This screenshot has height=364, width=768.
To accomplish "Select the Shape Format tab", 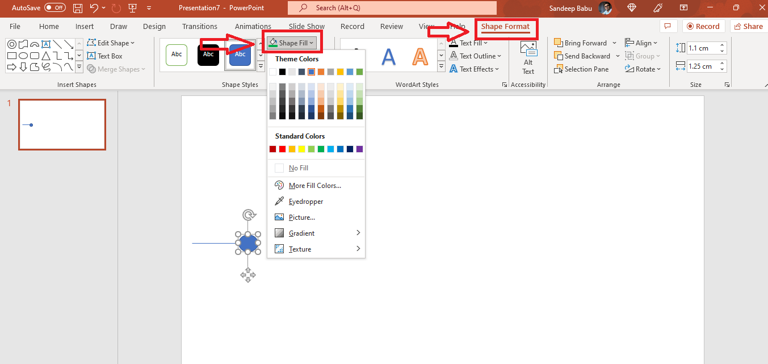I will 505,26.
